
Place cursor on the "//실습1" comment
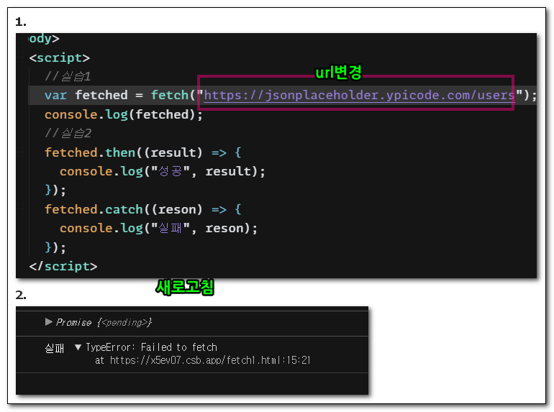coord(68,76)
